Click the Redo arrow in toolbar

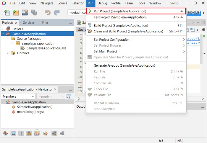click(x=56, y=12)
